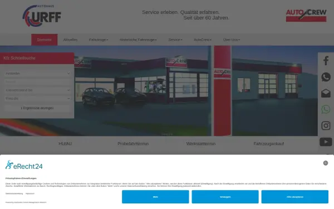Click the Privatsphäre-Einstellungen heading
The width and height of the screenshot is (334, 209).
click(21, 178)
